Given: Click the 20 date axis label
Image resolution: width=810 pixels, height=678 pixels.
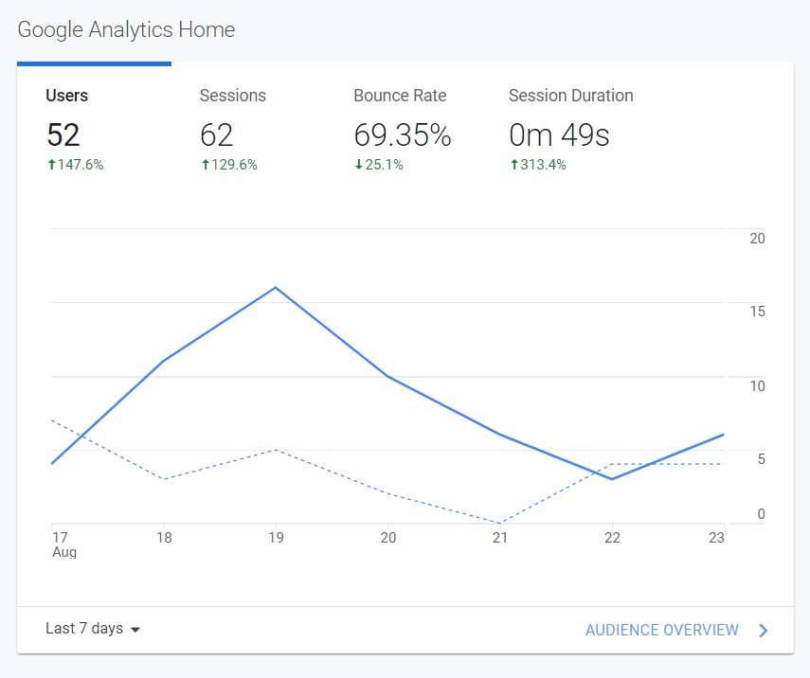Looking at the screenshot, I should point(388,538).
